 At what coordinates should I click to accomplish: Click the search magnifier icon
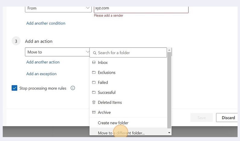pyautogui.click(x=95, y=53)
